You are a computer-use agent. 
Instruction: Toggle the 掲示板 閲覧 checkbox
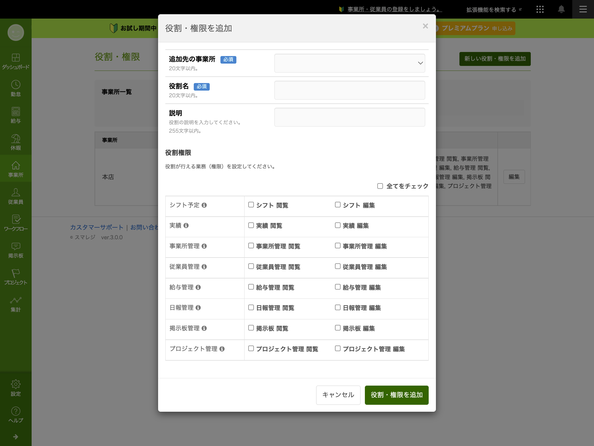click(251, 328)
